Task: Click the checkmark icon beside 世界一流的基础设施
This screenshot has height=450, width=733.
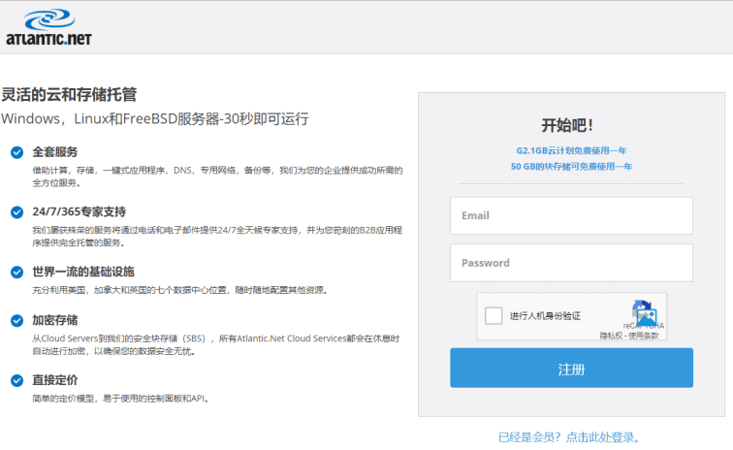Action: click(16, 272)
